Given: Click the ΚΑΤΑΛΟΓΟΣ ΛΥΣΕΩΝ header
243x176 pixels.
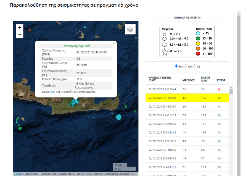Looking at the screenshot, I should (187, 17).
